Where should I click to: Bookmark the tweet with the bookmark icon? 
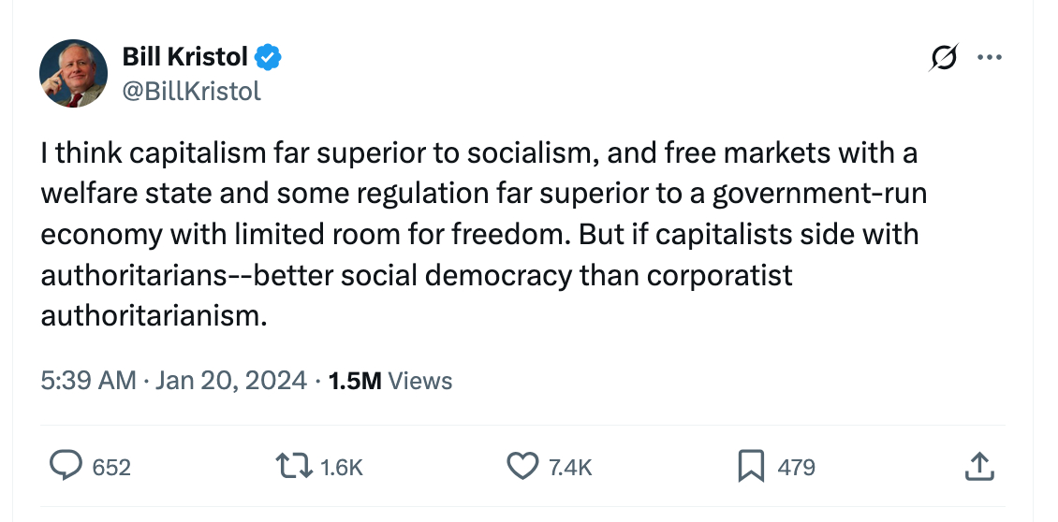(x=750, y=466)
